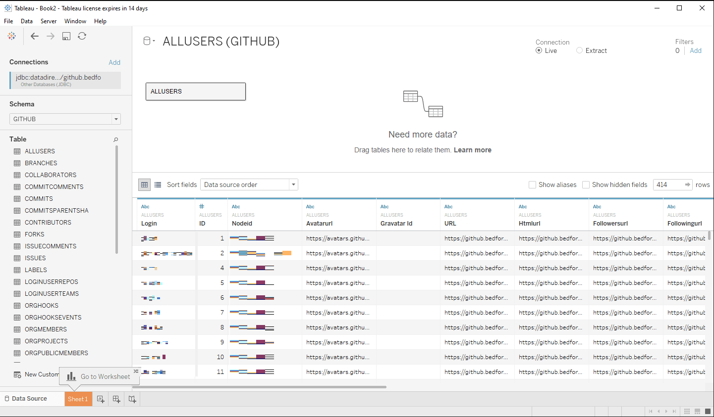714x417 pixels.
Task: Click the Go to Worksheet button
Action: [100, 376]
